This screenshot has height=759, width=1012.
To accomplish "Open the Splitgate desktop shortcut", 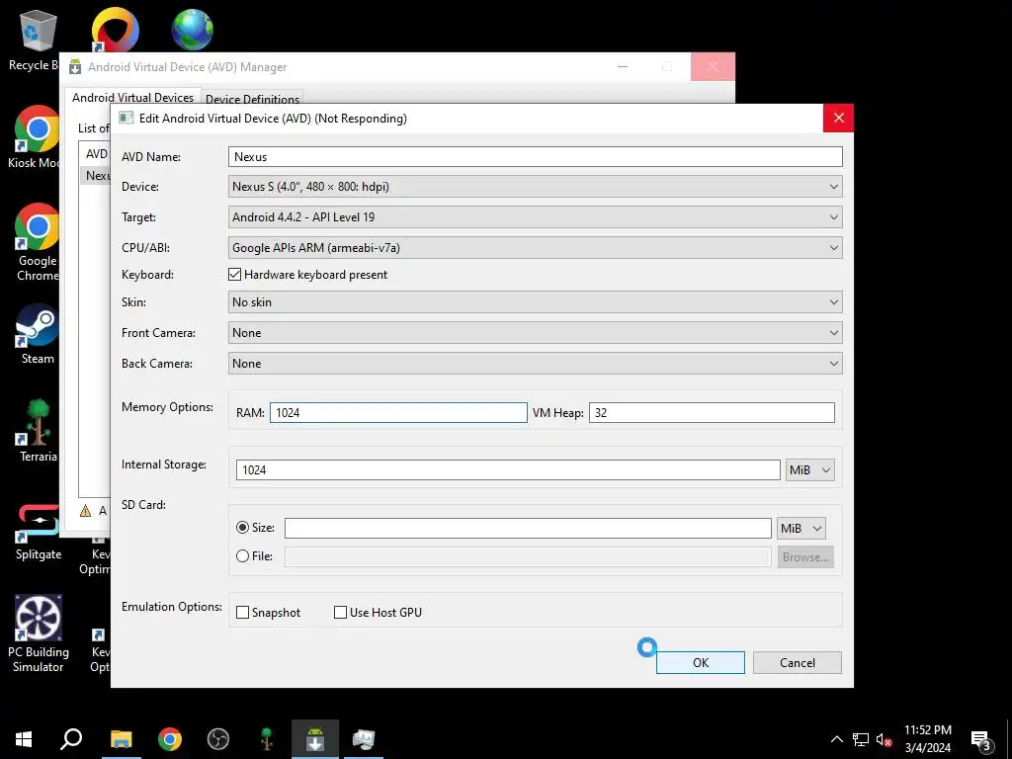I will pos(39,533).
